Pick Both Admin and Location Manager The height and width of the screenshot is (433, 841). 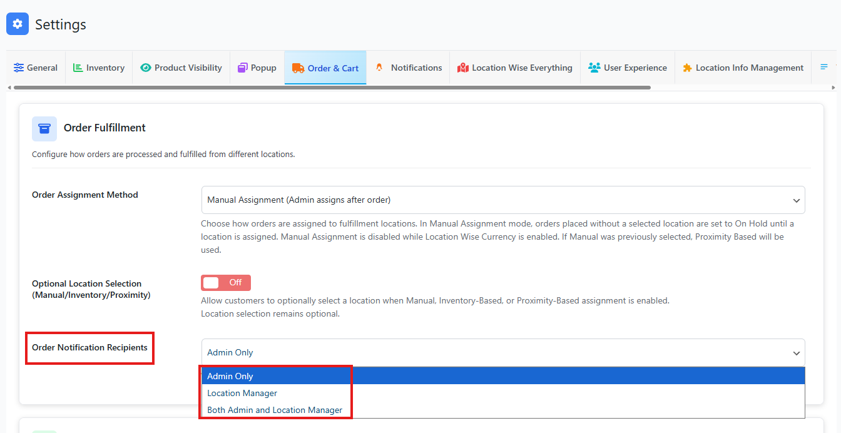click(x=503, y=410)
